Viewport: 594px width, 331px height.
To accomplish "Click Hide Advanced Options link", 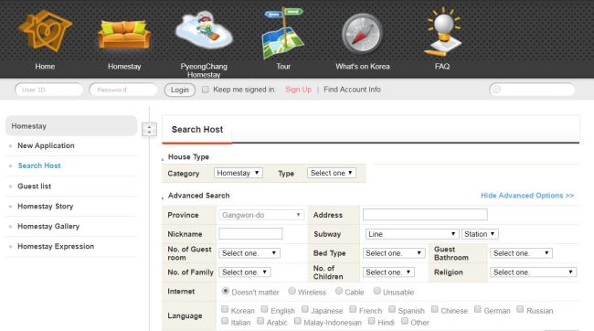I will pyautogui.click(x=527, y=196).
